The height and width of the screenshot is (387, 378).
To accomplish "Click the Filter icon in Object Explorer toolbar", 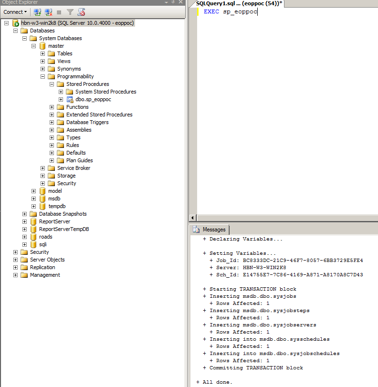I will (x=70, y=12).
